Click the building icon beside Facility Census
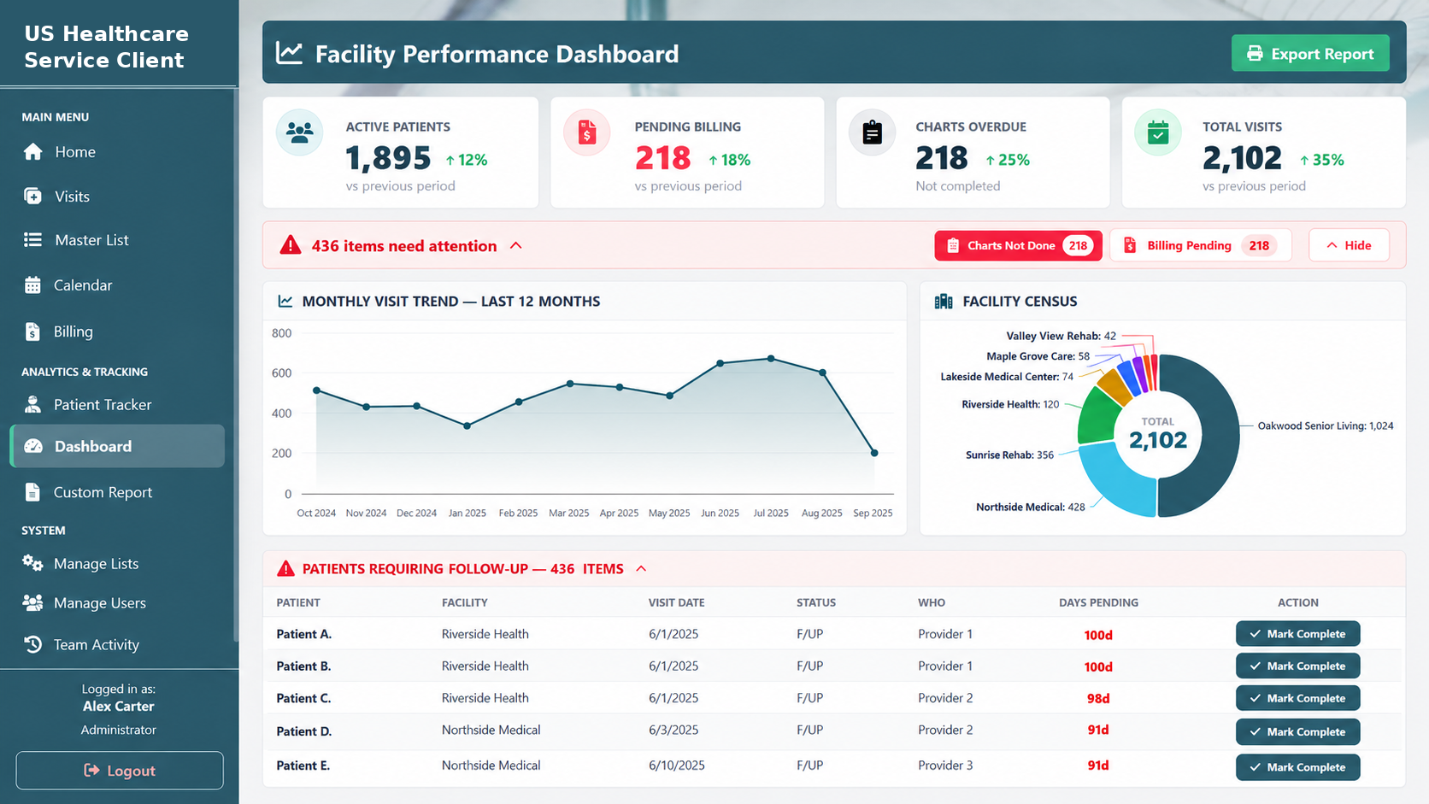The image size is (1429, 804). (x=944, y=302)
